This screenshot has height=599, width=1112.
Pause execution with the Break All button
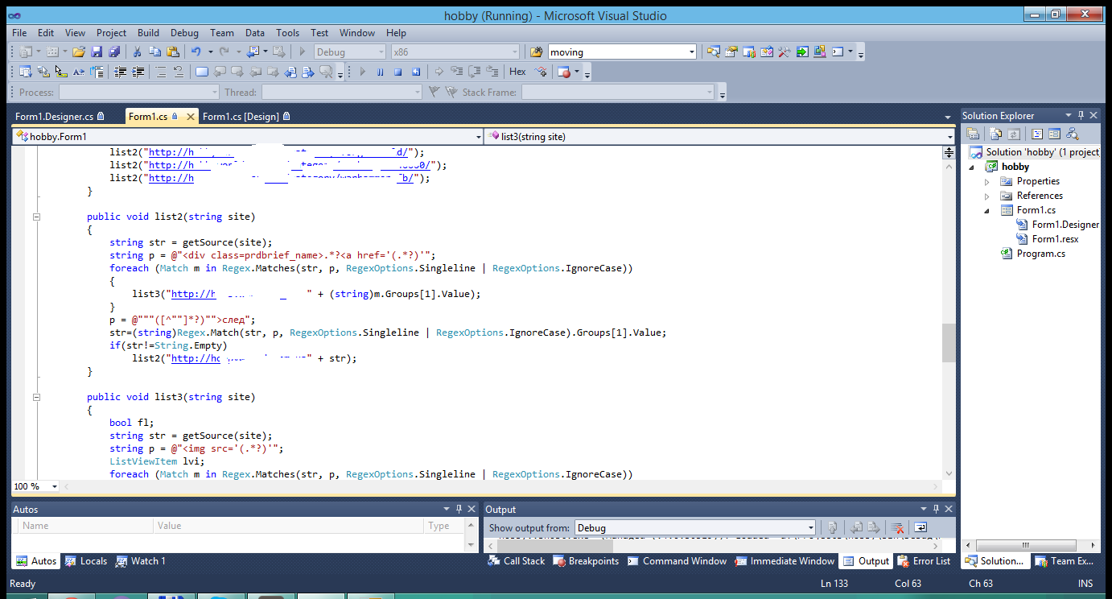tap(380, 72)
